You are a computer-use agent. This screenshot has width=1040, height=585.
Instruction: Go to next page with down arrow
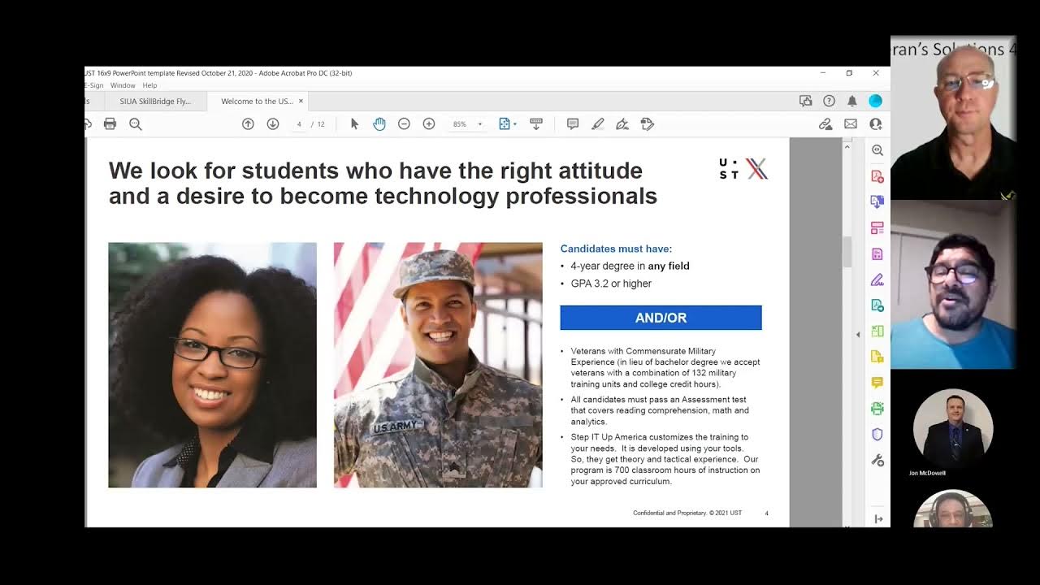click(x=273, y=124)
